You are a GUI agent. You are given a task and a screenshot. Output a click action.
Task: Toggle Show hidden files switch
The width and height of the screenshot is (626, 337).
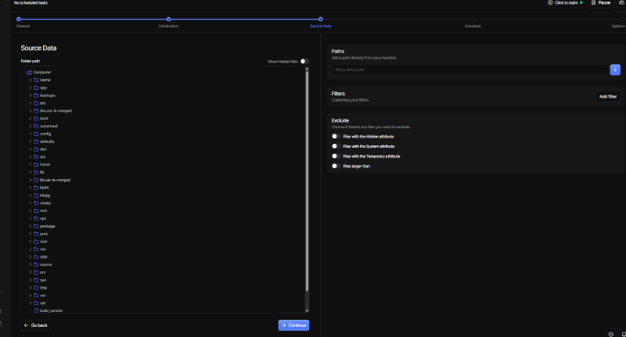304,62
